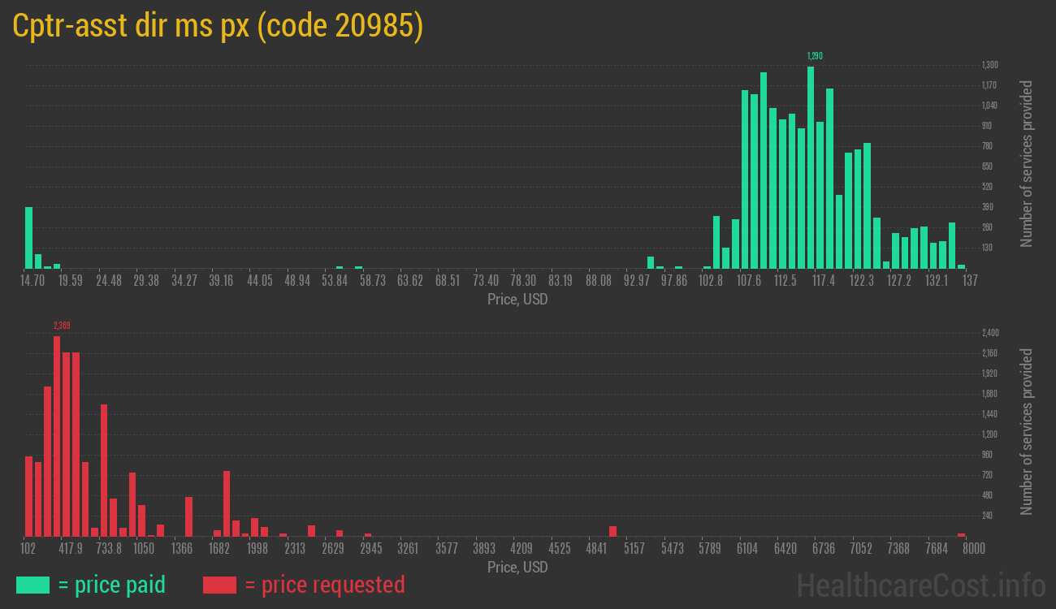Click the green price paid legend swatch
The width and height of the screenshot is (1056, 609).
(32, 585)
